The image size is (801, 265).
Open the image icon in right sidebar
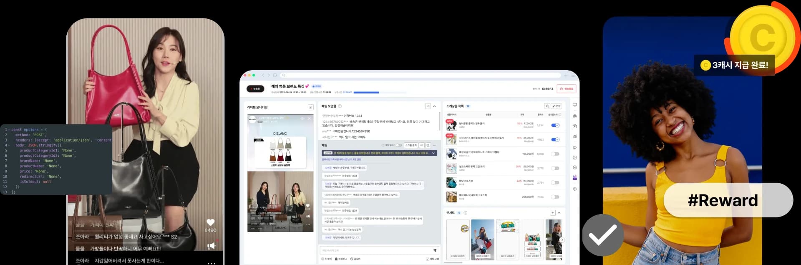point(574,157)
